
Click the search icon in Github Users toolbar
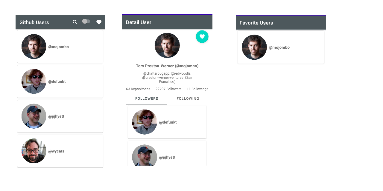coord(75,22)
